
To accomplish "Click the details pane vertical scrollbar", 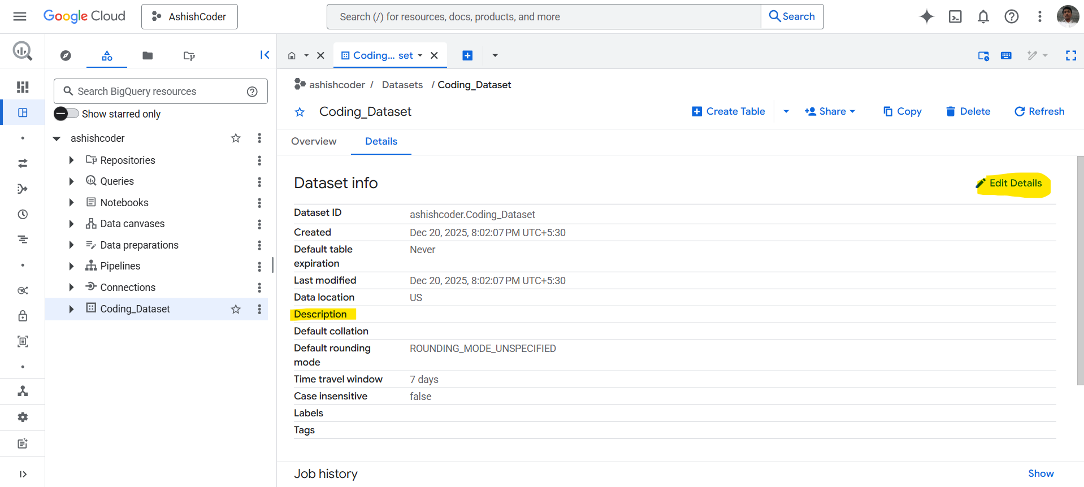I will [1080, 271].
